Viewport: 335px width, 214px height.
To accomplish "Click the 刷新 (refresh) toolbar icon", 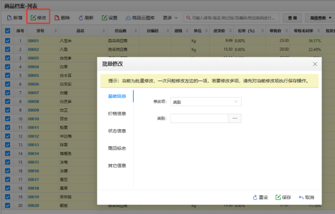I will (81, 18).
